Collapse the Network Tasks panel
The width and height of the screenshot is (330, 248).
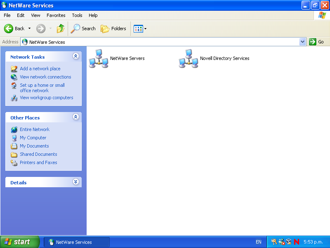point(76,56)
